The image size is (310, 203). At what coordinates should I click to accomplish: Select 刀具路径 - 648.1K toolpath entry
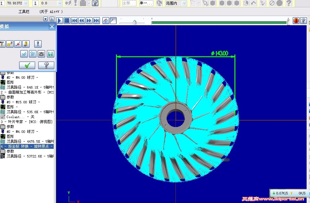pos(30,87)
